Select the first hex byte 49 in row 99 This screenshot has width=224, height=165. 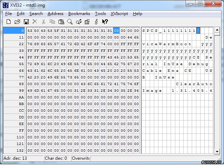(30, 90)
